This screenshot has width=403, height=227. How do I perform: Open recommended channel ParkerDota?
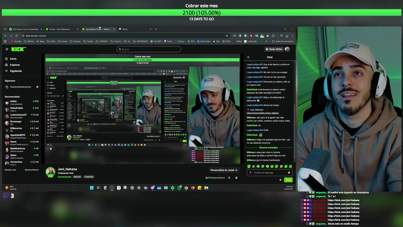coord(21,163)
